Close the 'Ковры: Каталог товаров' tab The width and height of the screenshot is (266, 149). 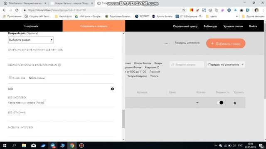(92, 3)
